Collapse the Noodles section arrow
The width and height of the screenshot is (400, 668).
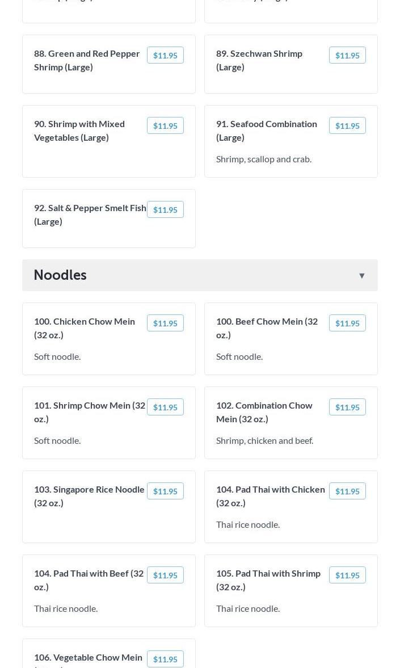pyautogui.click(x=361, y=276)
